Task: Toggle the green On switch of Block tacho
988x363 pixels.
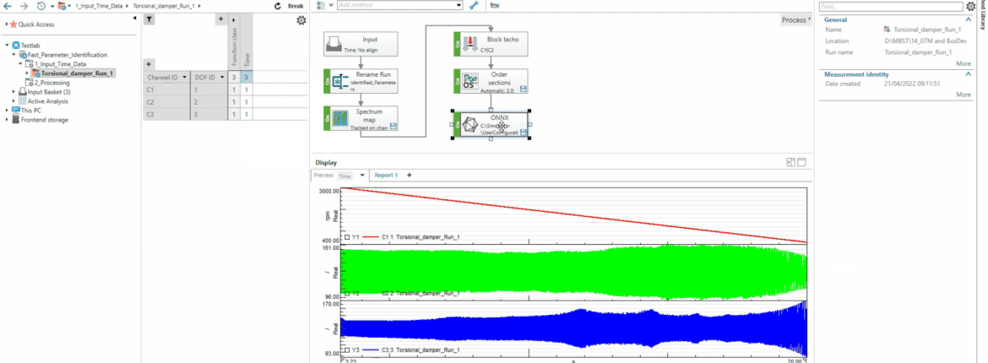Action: [x=458, y=44]
